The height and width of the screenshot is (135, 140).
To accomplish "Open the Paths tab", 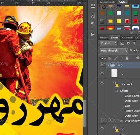I will coord(137,38).
